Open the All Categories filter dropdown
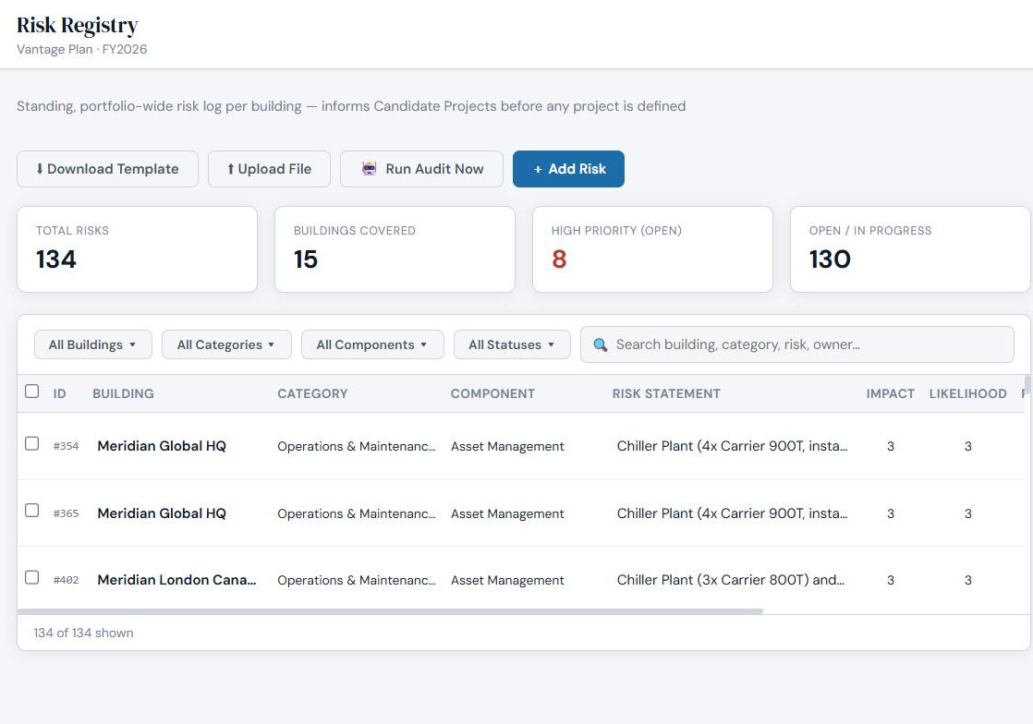 point(226,344)
